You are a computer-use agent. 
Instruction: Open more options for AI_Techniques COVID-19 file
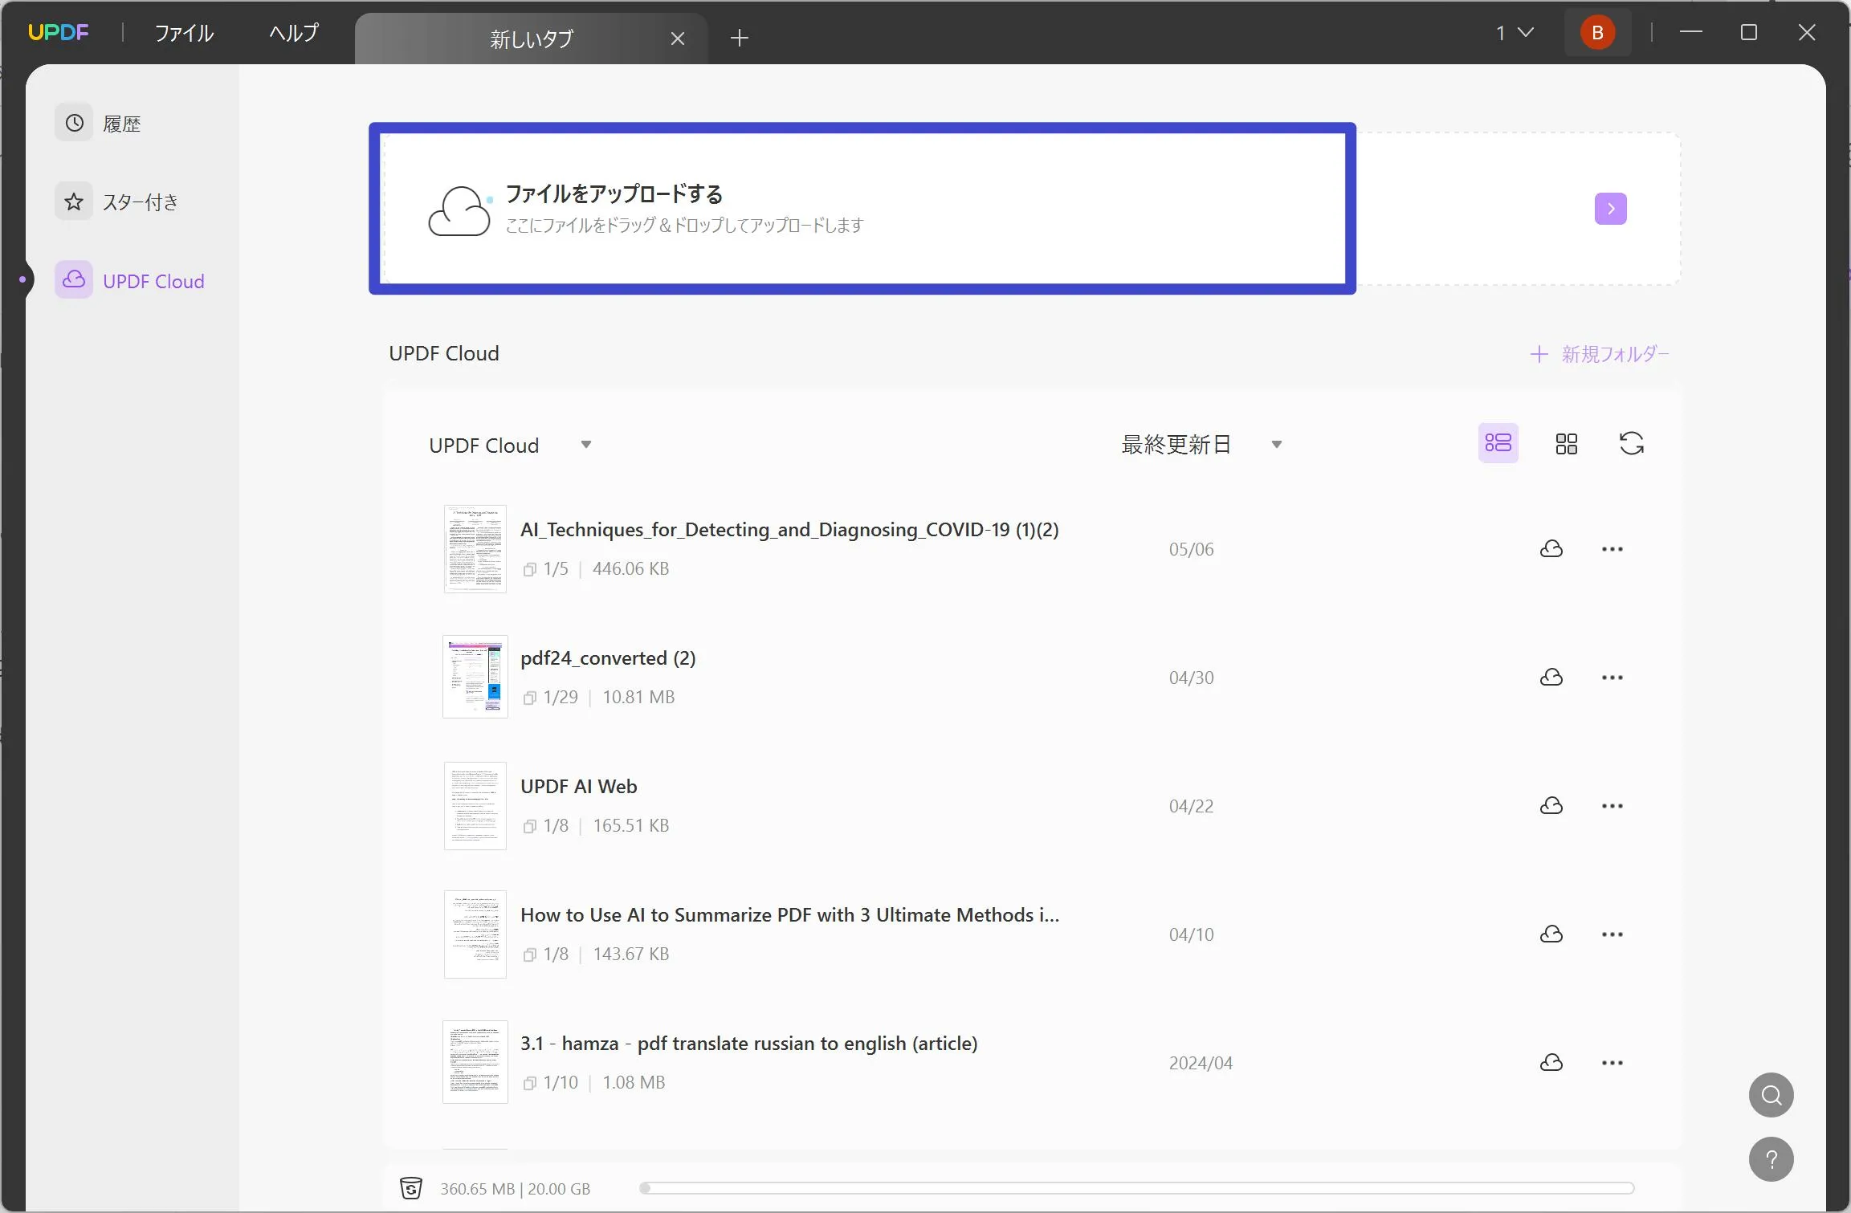(1612, 549)
